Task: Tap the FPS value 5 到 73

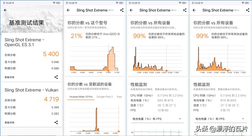Action: tap(225, 110)
